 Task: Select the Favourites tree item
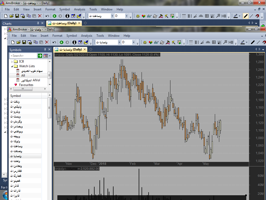pos(26,85)
